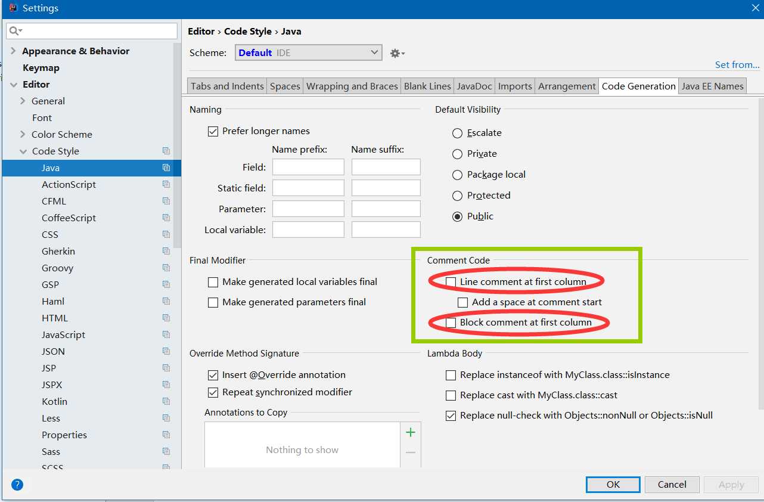Viewport: 764px width, 502px height.
Task: Open the Blank Lines tab
Action: [x=427, y=86]
